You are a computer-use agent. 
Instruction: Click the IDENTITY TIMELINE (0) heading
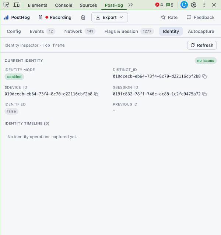coord(27,123)
